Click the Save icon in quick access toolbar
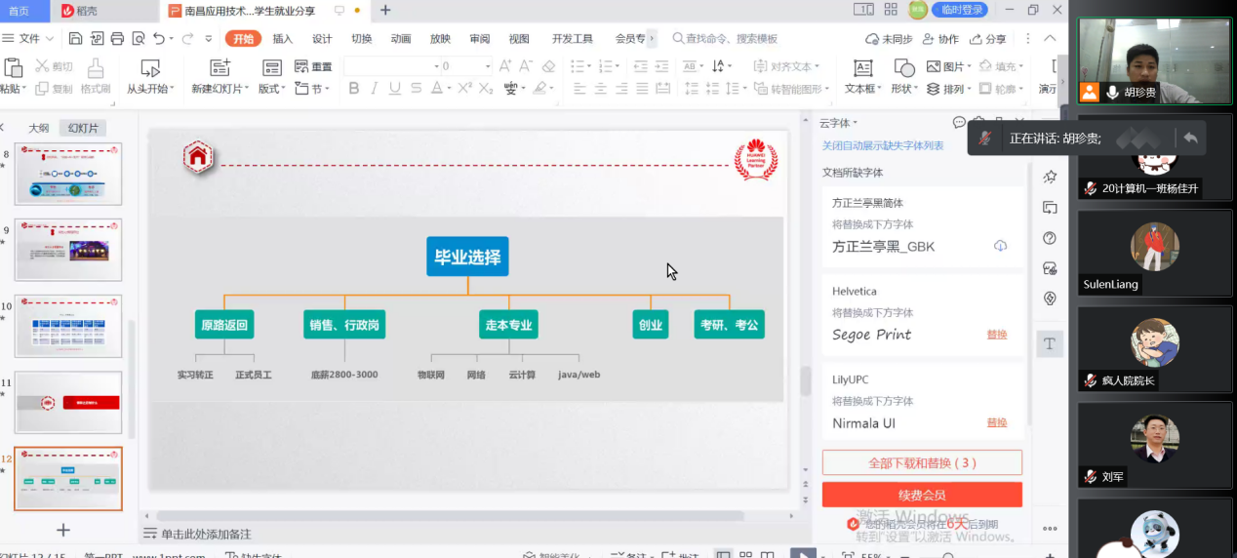The width and height of the screenshot is (1237, 558). [75, 39]
